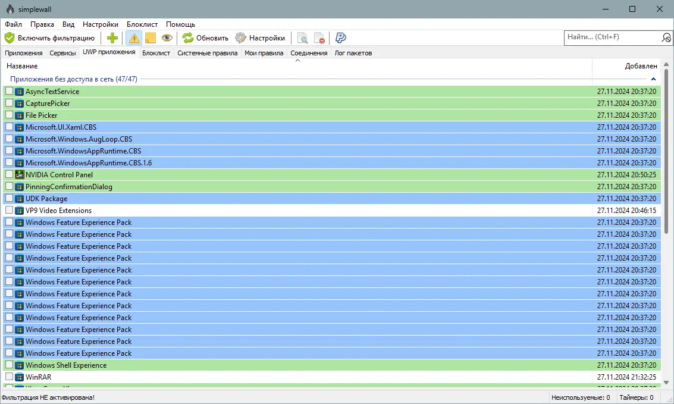Click the vertical scrollbar thumb
The width and height of the screenshot is (674, 404).
(x=666, y=152)
